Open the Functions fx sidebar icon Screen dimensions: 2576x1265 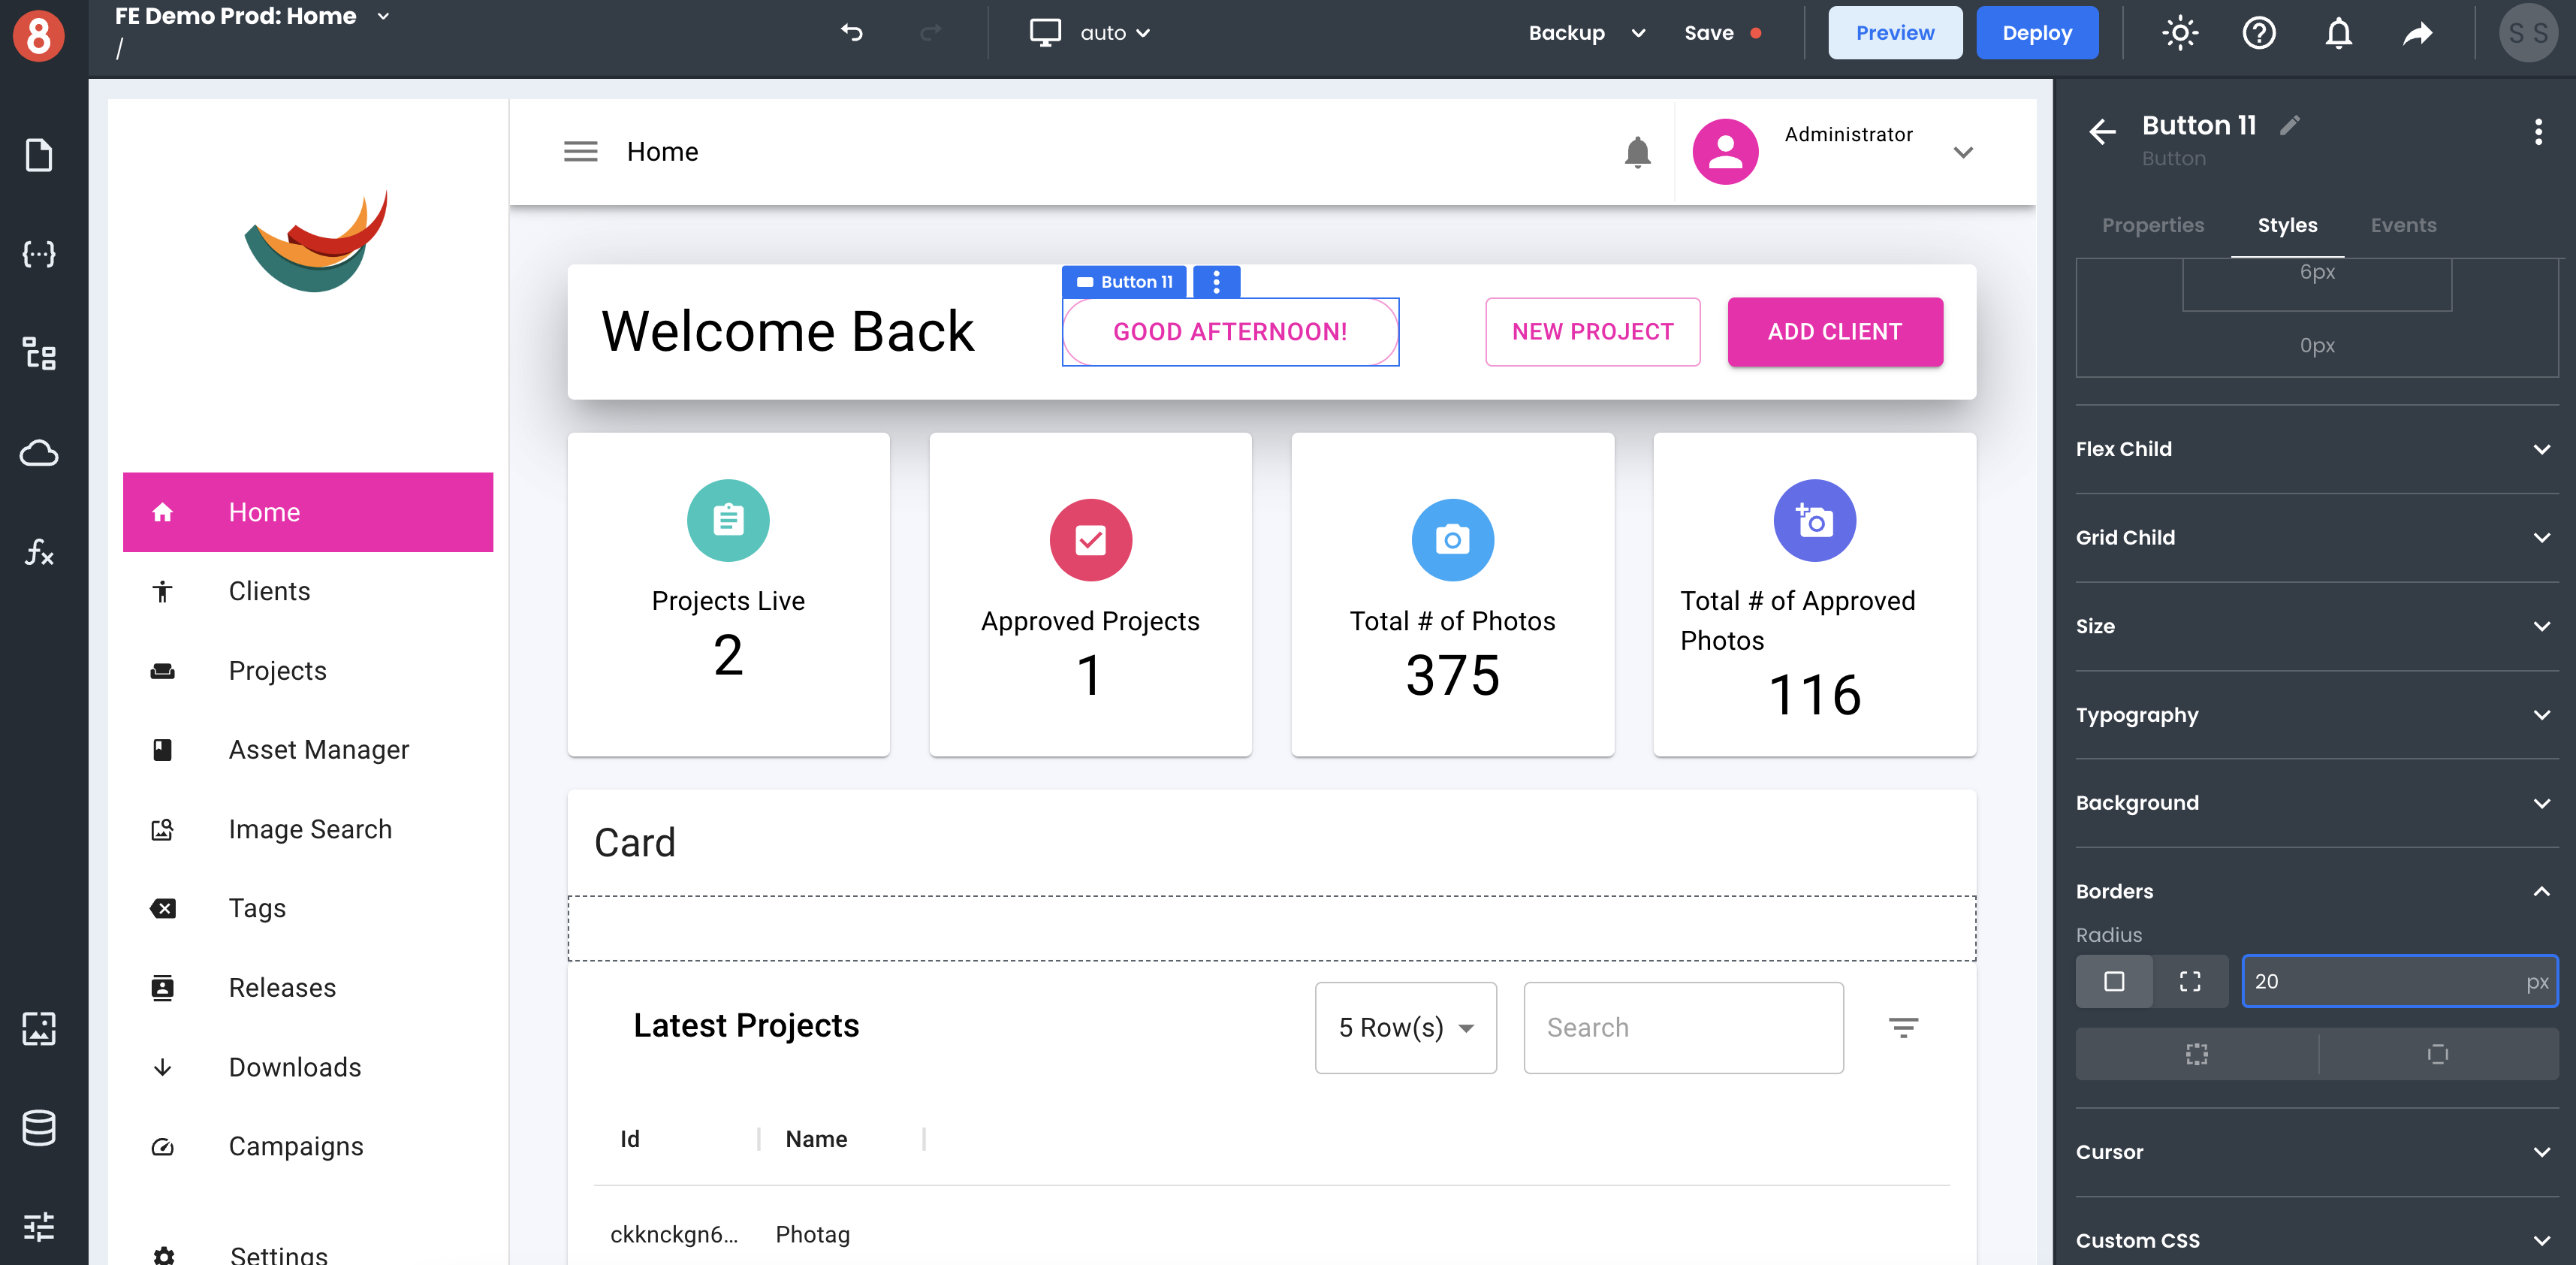(x=39, y=552)
